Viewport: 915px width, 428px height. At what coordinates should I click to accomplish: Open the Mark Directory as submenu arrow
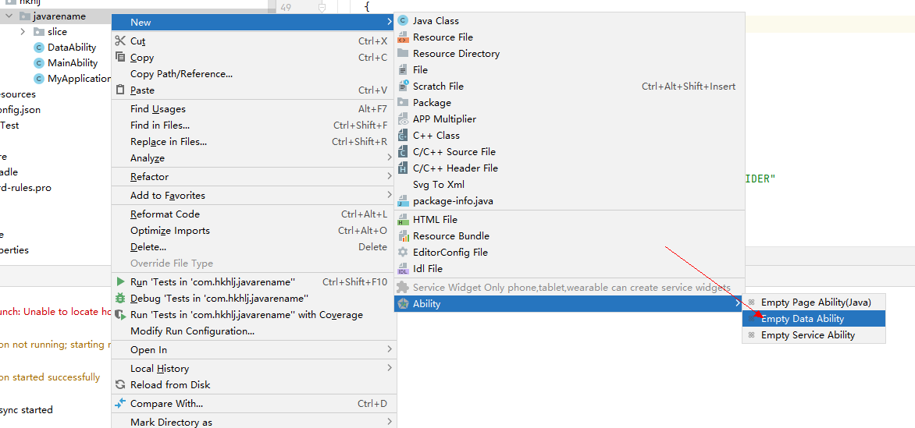click(389, 421)
